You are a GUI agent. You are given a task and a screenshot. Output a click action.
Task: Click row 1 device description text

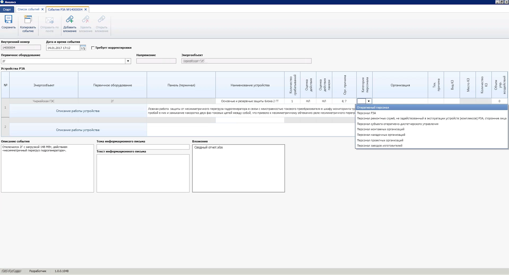(x=251, y=111)
